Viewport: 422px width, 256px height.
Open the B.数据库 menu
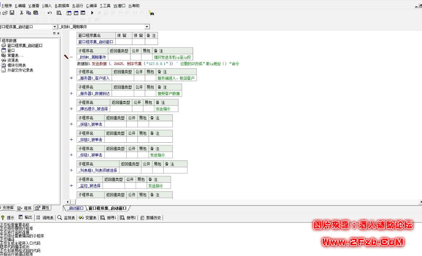coord(62,6)
